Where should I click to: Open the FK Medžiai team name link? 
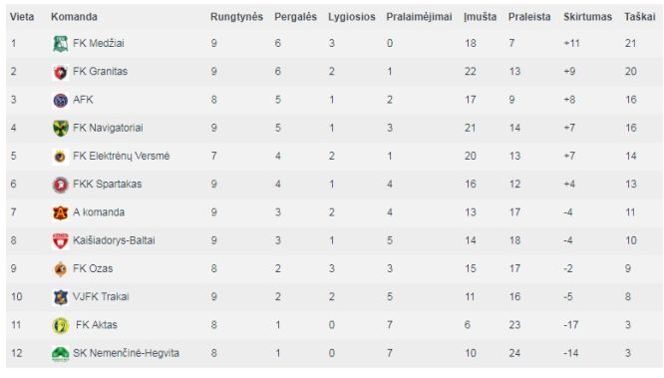coord(99,43)
